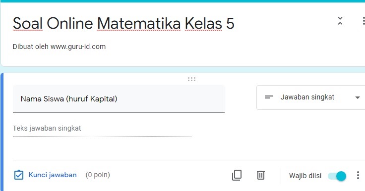Open the Kunci jawaban answer key

(x=53, y=175)
